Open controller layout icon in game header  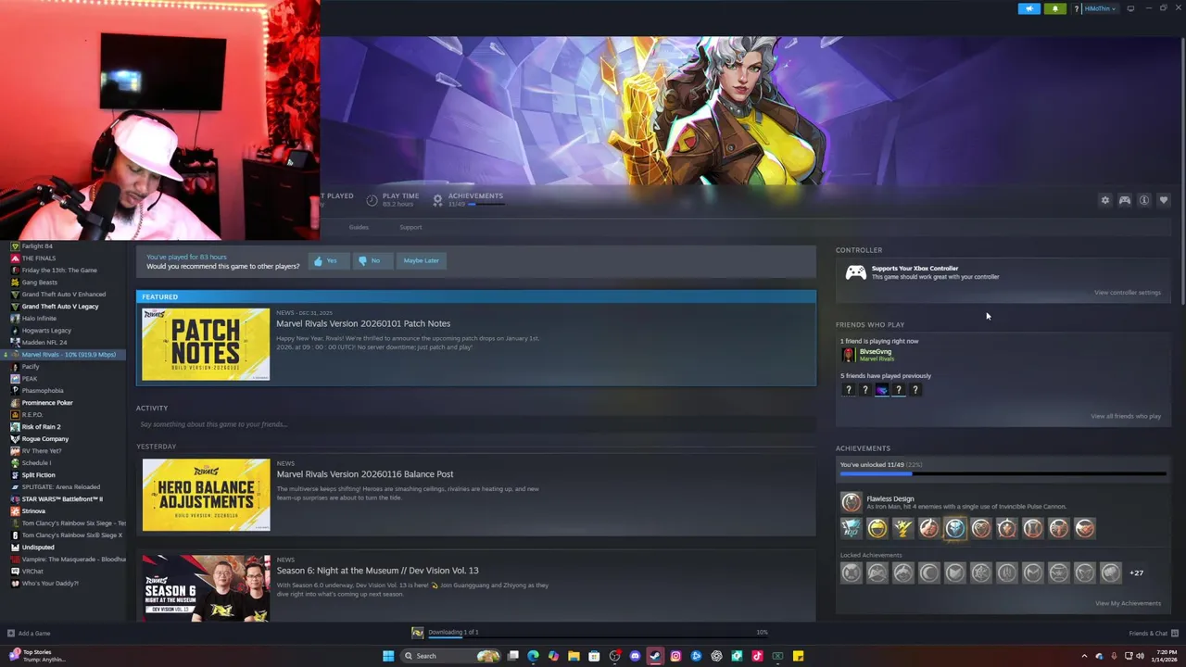coord(1124,200)
